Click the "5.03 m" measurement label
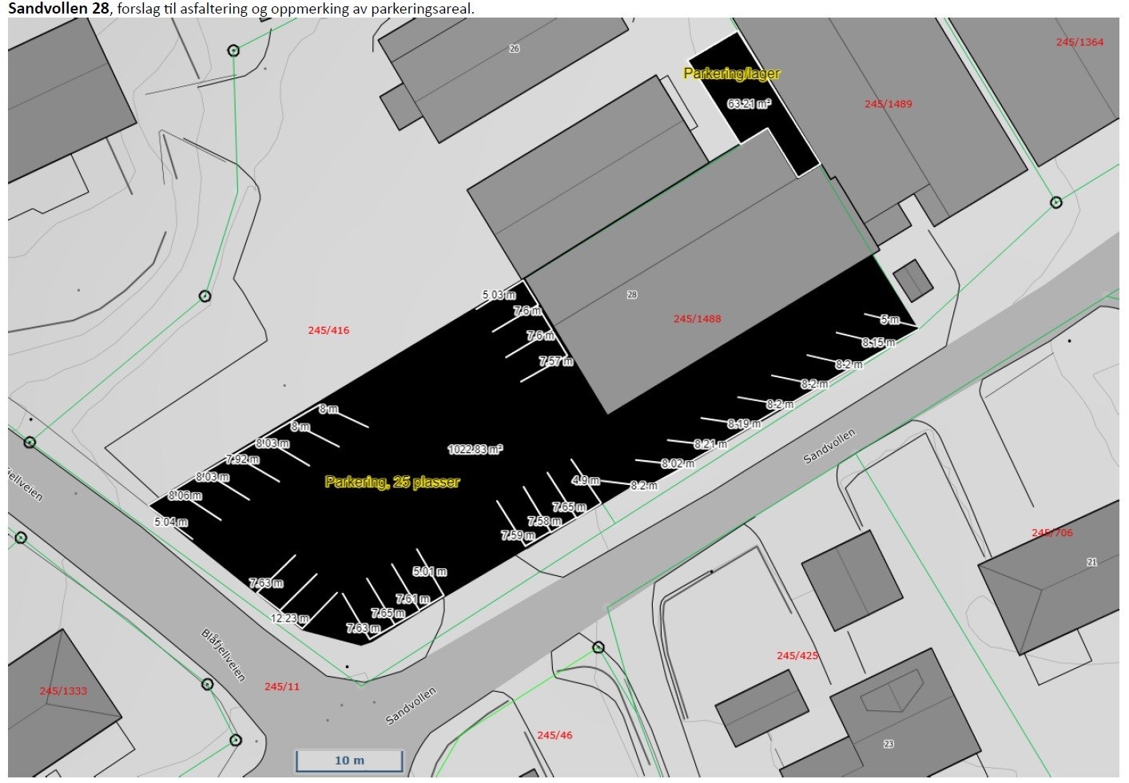Image resolution: width=1129 pixels, height=783 pixels. pos(499,295)
